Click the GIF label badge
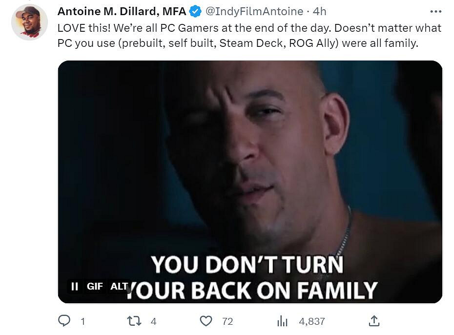The width and height of the screenshot is (454, 335). click(95, 286)
